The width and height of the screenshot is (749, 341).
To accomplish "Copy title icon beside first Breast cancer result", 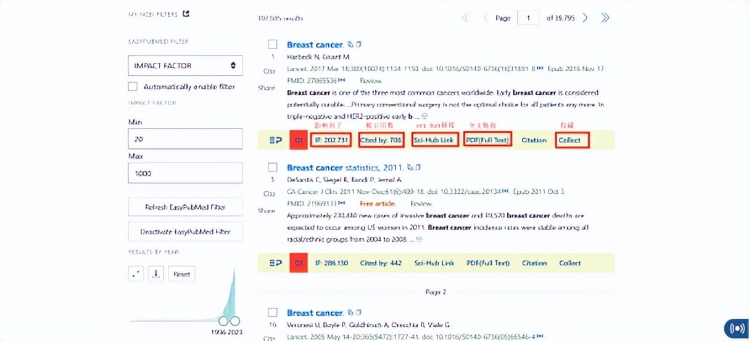I will point(350,44).
